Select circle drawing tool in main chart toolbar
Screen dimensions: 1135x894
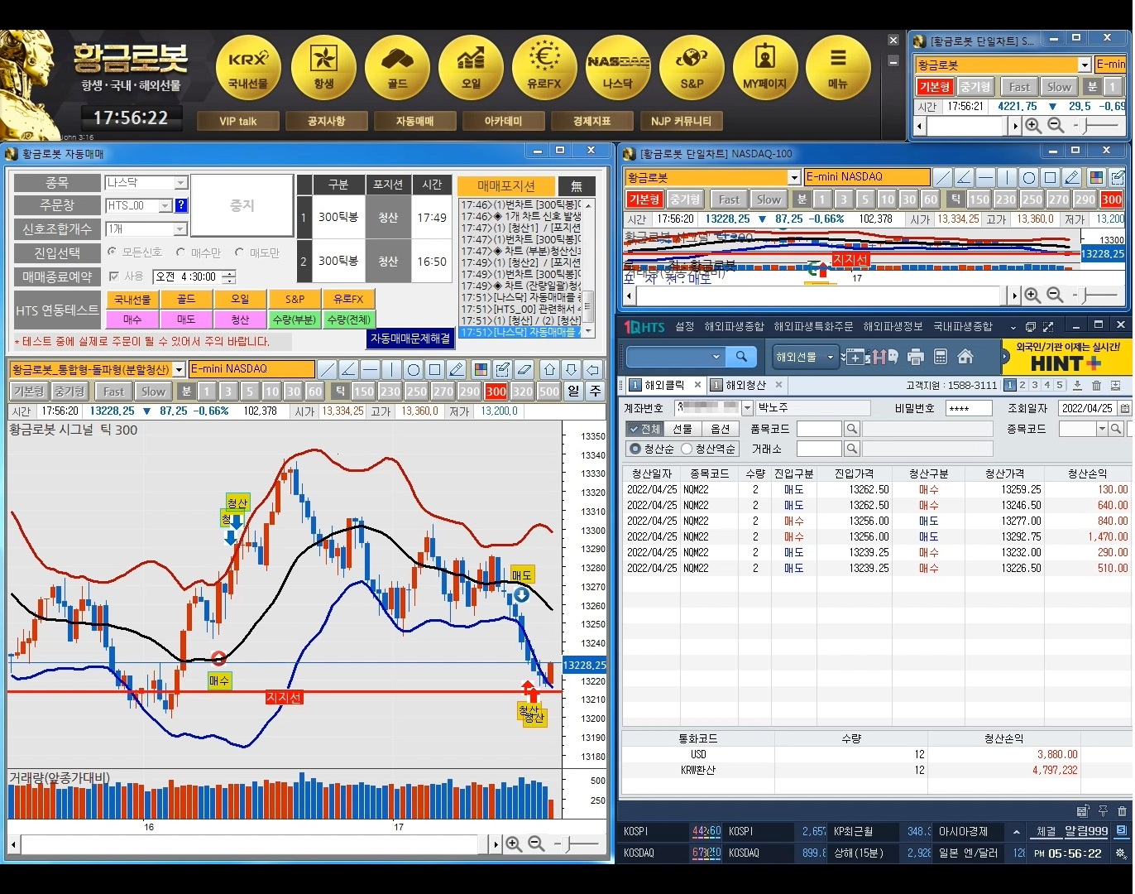414,369
